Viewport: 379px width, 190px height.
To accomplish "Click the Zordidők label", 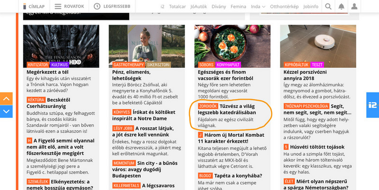I will coord(208,106).
